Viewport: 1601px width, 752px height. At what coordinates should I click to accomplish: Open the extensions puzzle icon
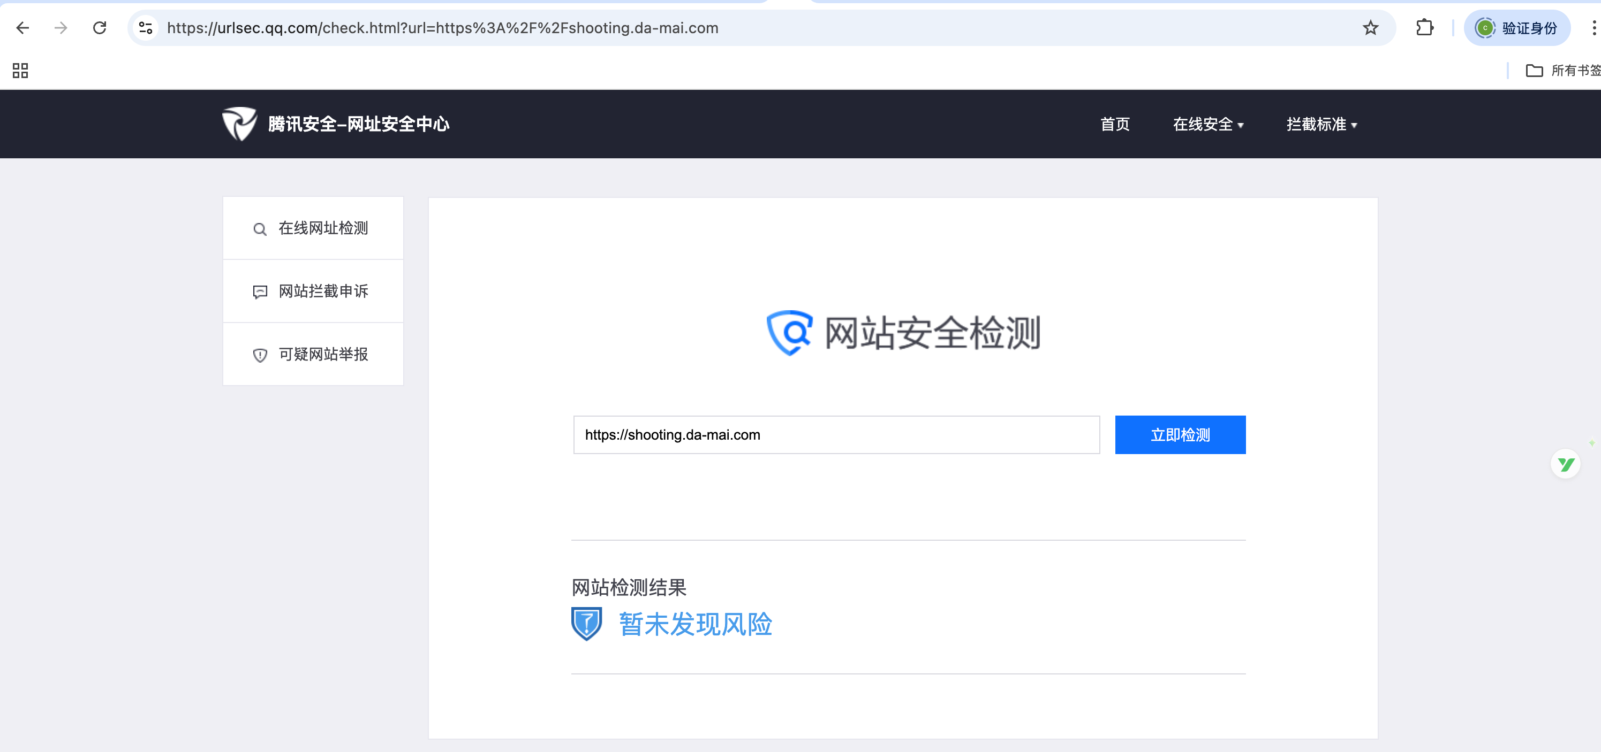click(x=1424, y=28)
